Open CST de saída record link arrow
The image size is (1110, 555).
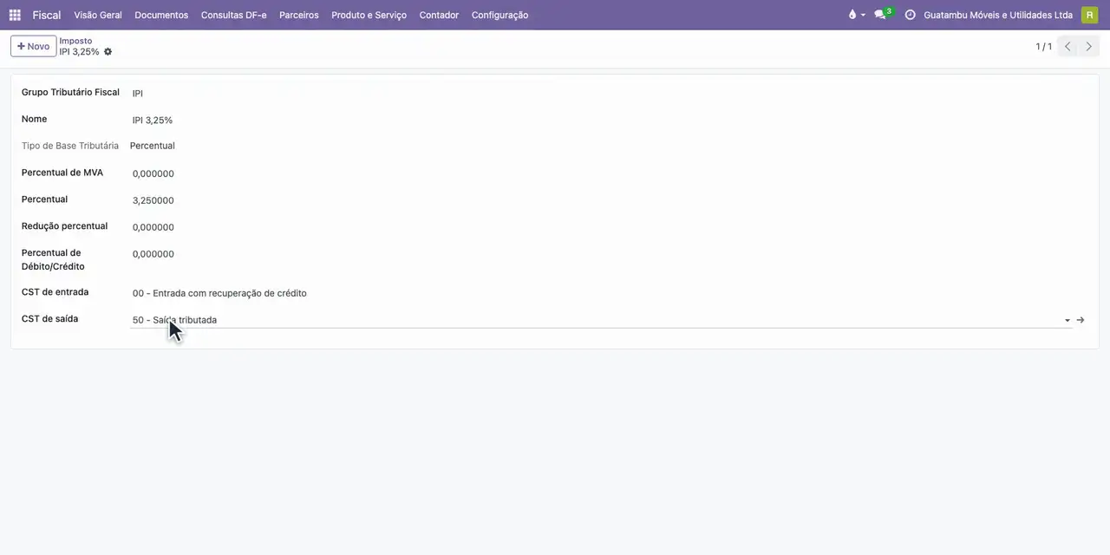[x=1081, y=320]
